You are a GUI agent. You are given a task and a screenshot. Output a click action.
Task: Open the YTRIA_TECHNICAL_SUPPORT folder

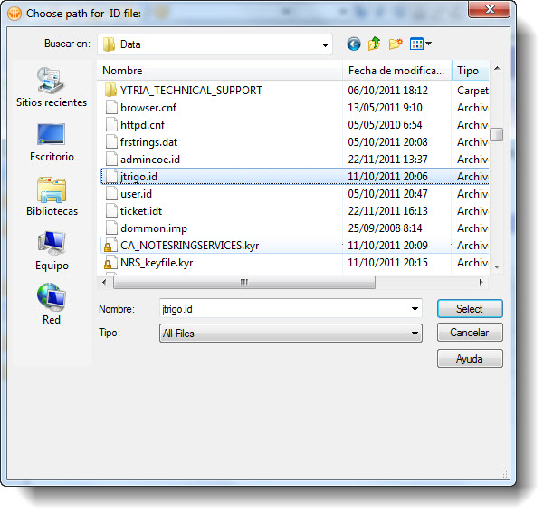[x=190, y=91]
